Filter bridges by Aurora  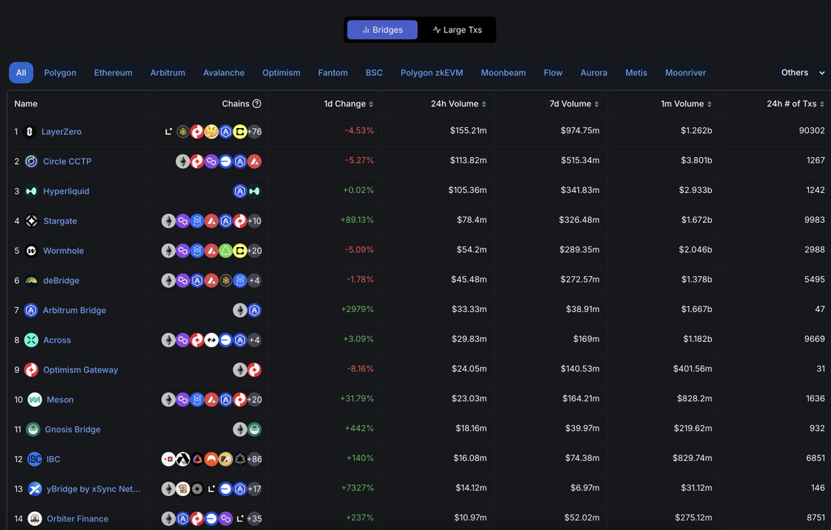[x=593, y=73]
